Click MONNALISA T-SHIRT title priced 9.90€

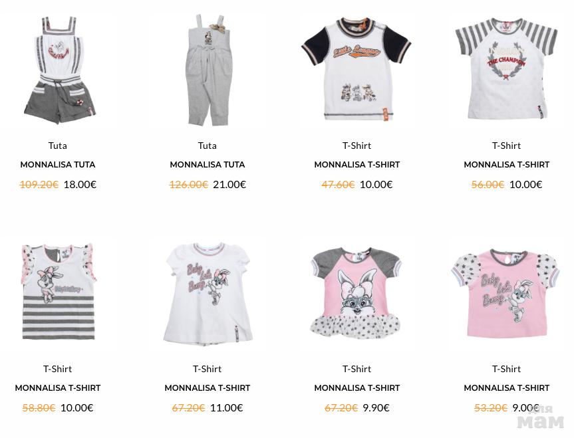point(357,388)
